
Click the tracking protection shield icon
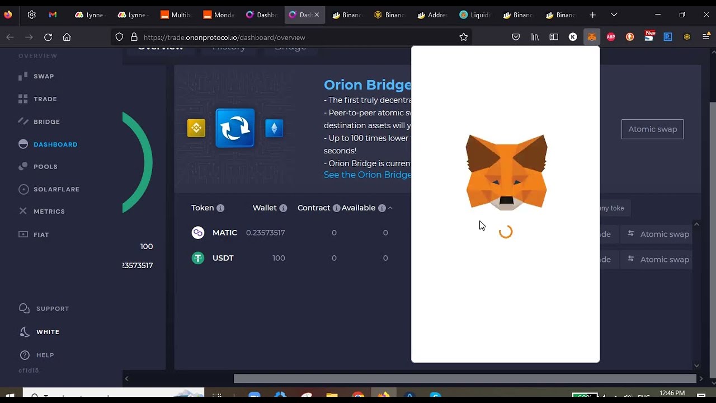point(119,37)
